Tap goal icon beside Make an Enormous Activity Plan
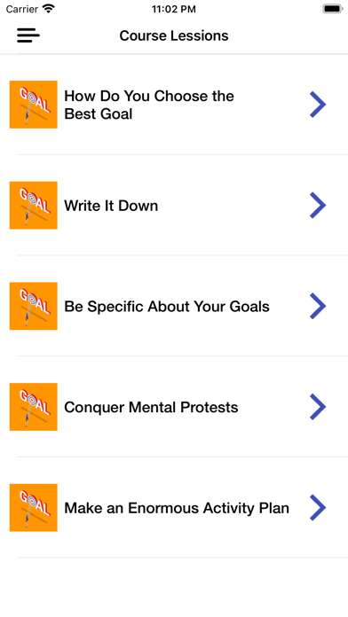 coord(34,508)
